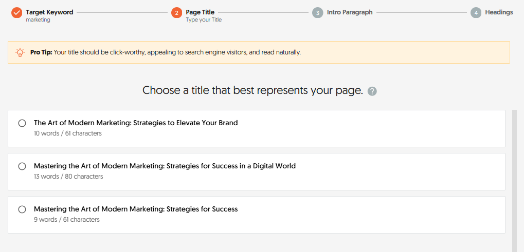524x252 pixels.
Task: Jump to the Intro Paragraph step
Action: click(x=349, y=12)
